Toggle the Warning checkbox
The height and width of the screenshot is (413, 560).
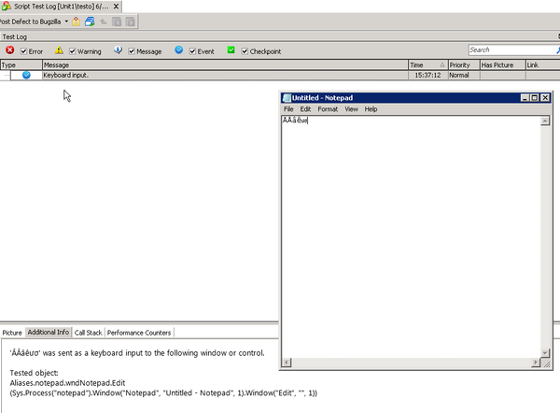point(73,51)
